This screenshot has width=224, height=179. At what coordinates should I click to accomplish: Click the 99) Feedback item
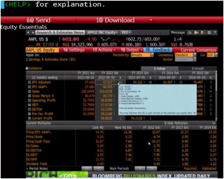[158, 50]
